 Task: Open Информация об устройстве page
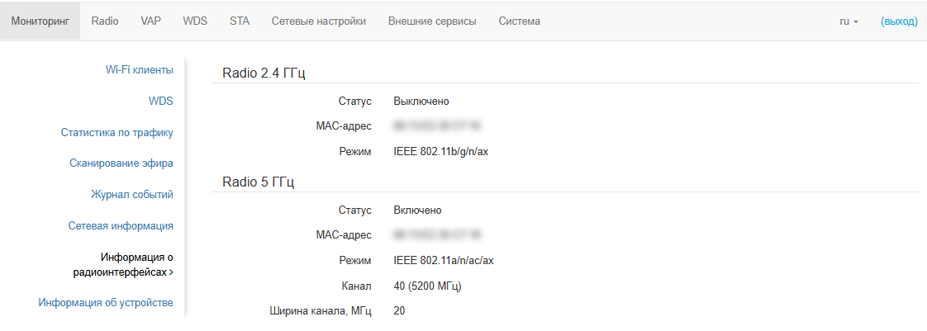pos(106,302)
